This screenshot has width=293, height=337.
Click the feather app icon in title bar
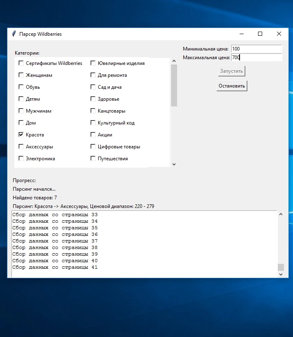(x=14, y=34)
